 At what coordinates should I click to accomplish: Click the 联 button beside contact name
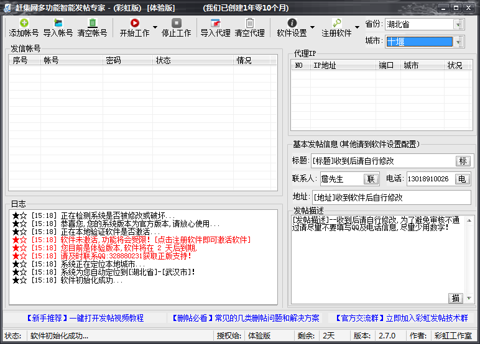(371, 179)
